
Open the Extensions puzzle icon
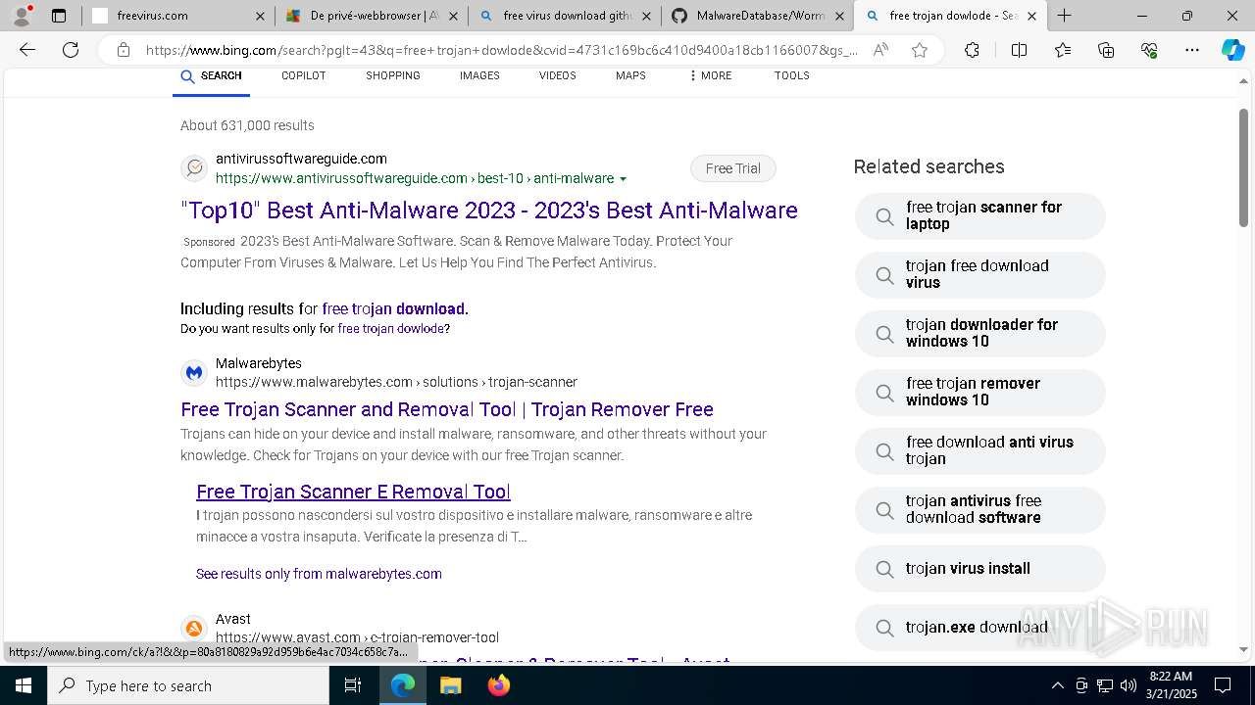click(x=972, y=50)
